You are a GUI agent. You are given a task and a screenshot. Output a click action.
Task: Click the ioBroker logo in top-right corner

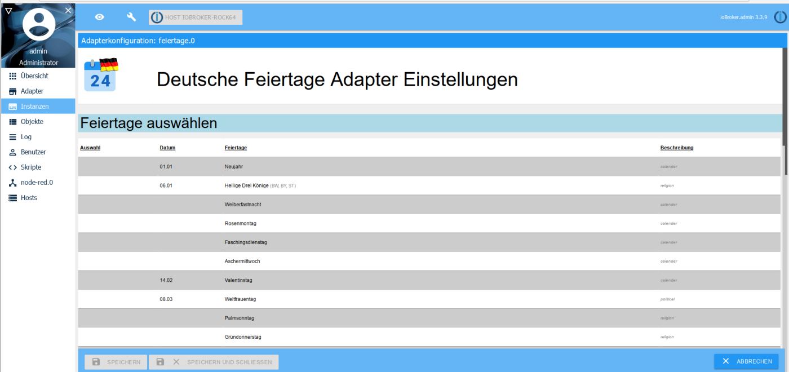point(780,17)
